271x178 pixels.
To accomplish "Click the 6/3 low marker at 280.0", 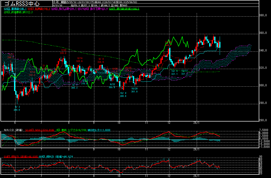I will coord(17,108).
